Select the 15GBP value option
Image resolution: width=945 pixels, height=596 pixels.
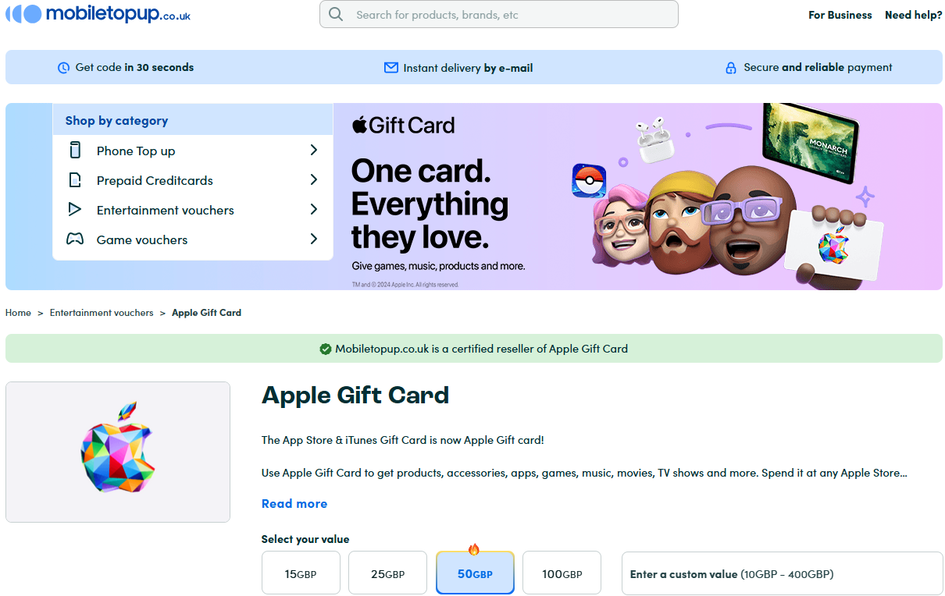click(301, 573)
